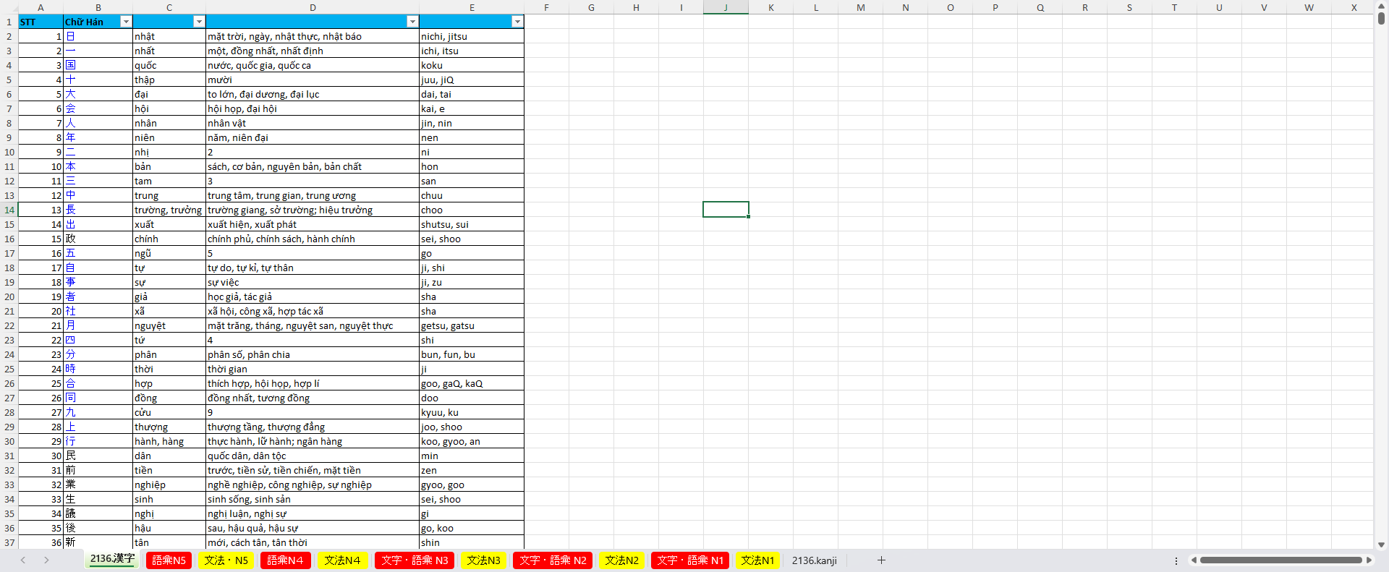Select the STT header cell

click(x=40, y=22)
